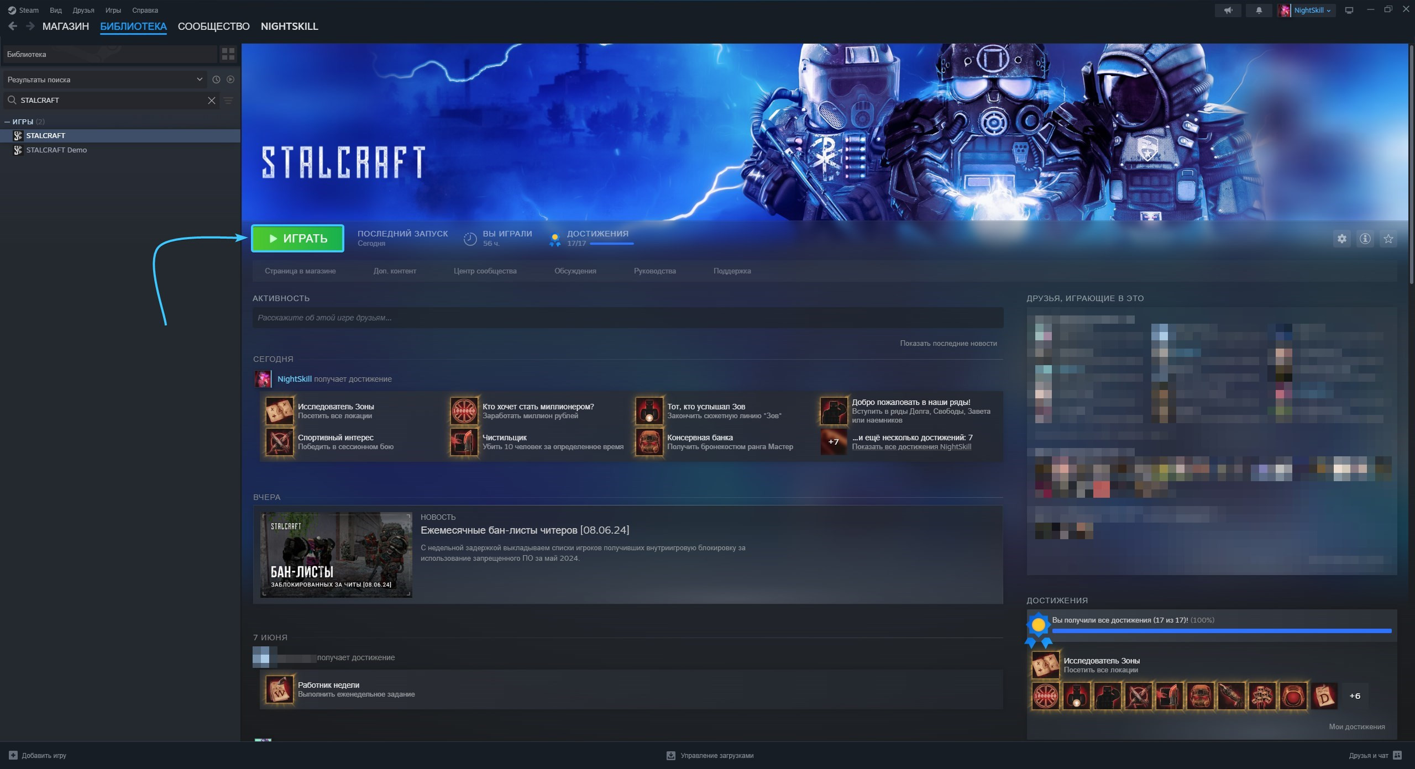Switch to the МАГАЗИН tab

[65, 26]
